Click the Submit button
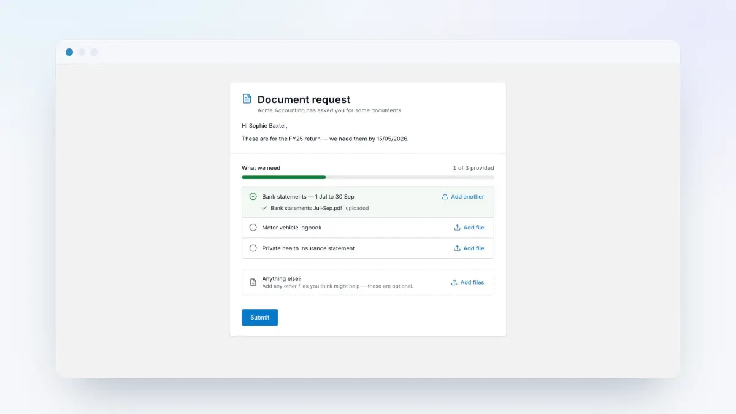The height and width of the screenshot is (414, 736). pyautogui.click(x=259, y=317)
